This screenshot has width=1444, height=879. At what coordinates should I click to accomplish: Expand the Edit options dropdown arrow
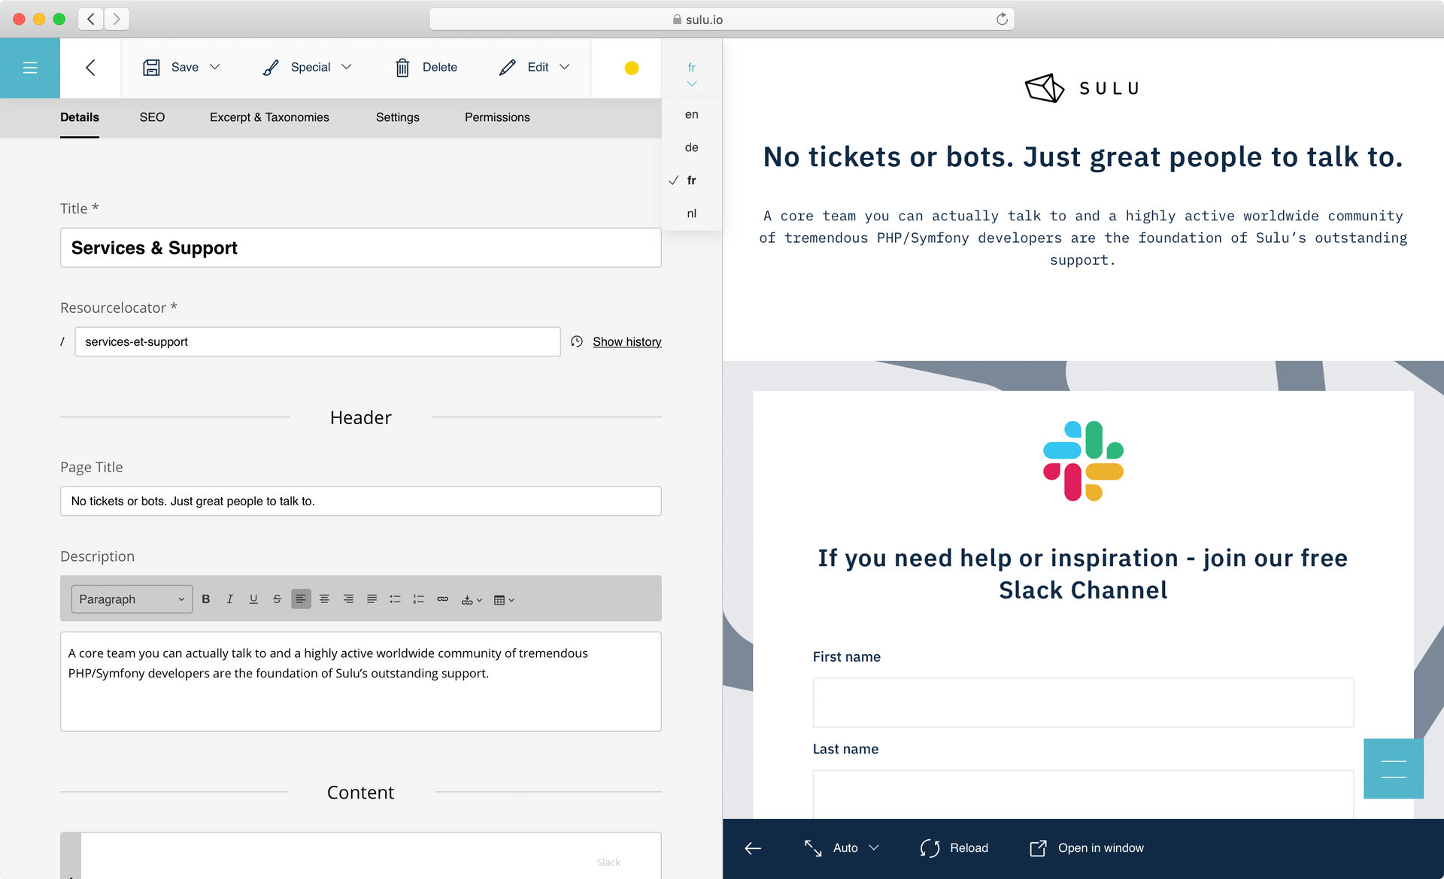coord(566,68)
